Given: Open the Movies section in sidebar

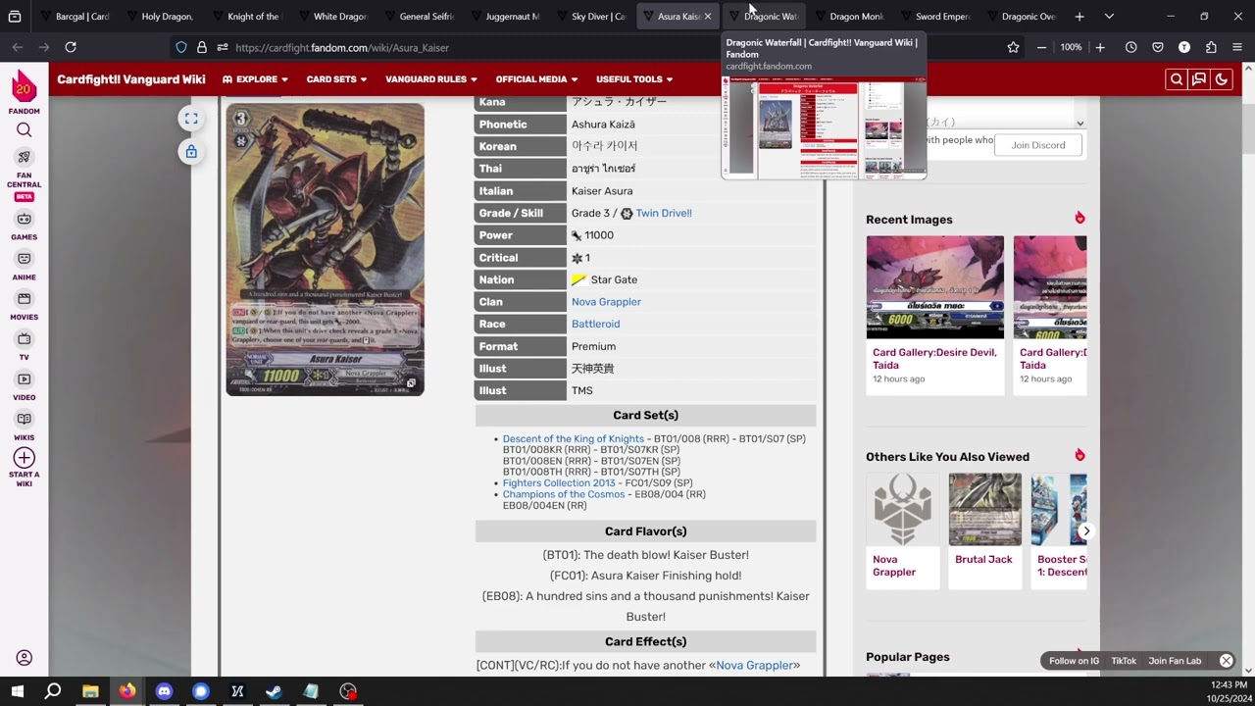Looking at the screenshot, I should 24,306.
